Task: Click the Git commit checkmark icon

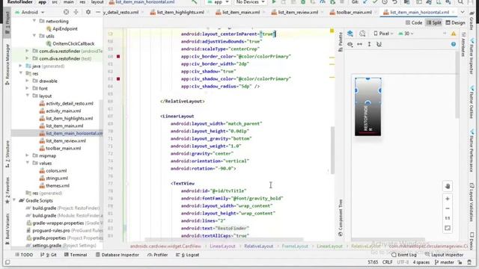Action: pos(375,2)
